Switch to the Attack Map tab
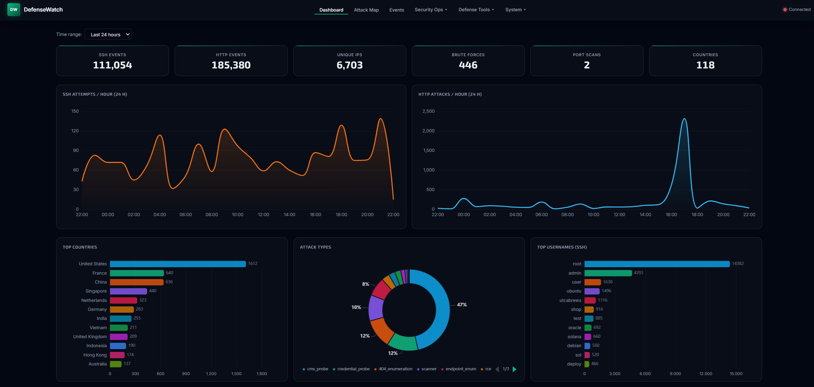814x387 pixels. pos(366,10)
